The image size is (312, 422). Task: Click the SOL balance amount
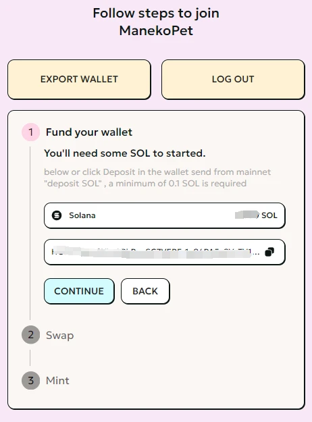click(x=256, y=215)
